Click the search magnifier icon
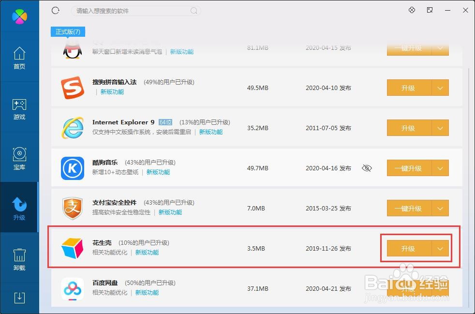This screenshot has width=475, height=314. (194, 11)
